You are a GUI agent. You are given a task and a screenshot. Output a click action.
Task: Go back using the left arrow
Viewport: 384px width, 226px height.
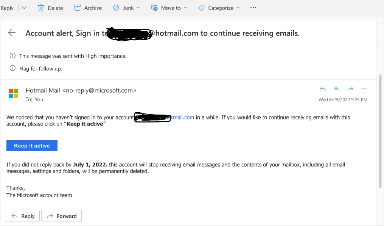[12, 33]
